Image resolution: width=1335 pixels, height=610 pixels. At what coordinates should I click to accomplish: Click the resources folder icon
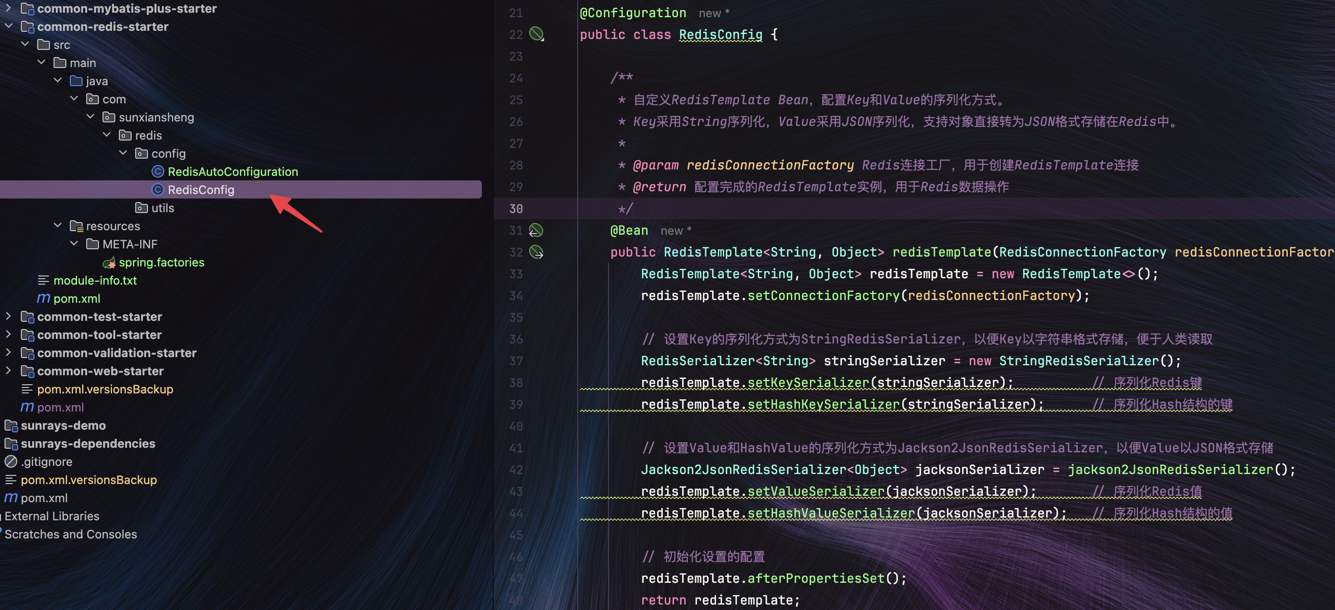coord(76,226)
